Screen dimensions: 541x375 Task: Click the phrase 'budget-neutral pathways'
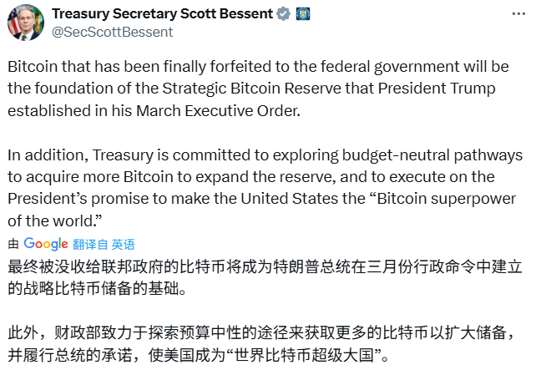(432, 155)
